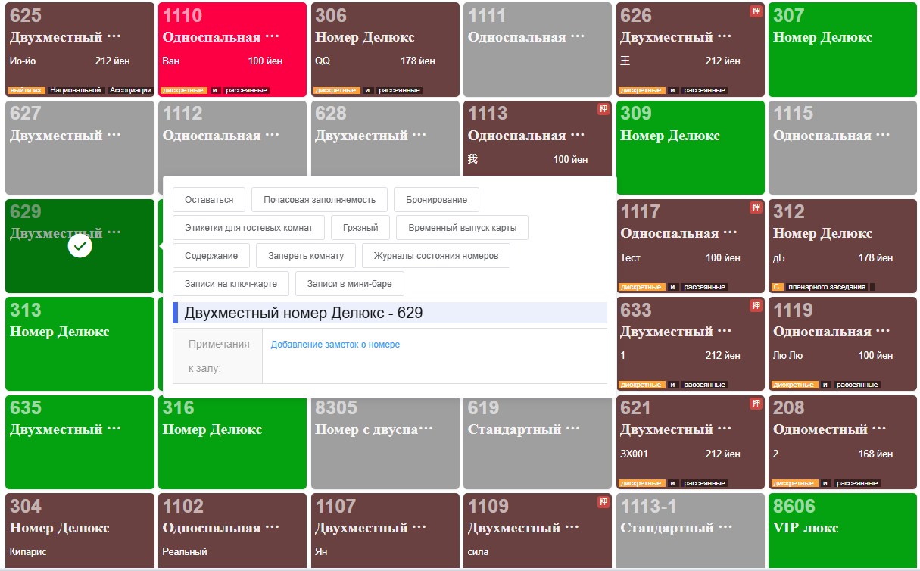
Task: Select the red room tile 1110
Action: point(232,49)
